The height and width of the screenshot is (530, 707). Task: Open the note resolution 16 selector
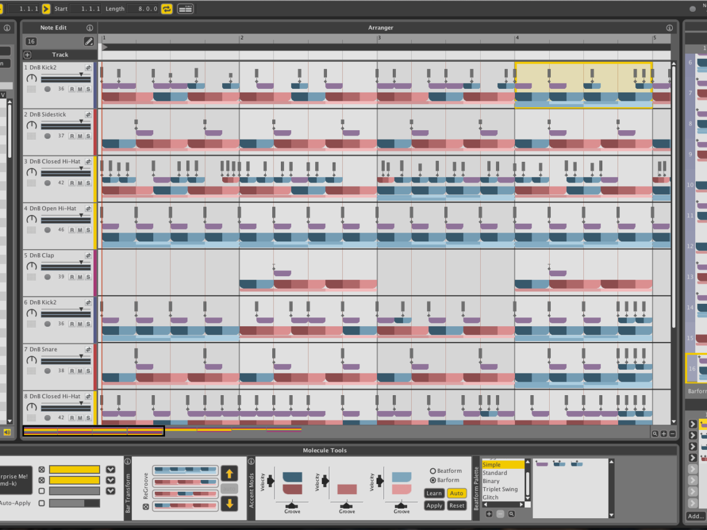[31, 41]
